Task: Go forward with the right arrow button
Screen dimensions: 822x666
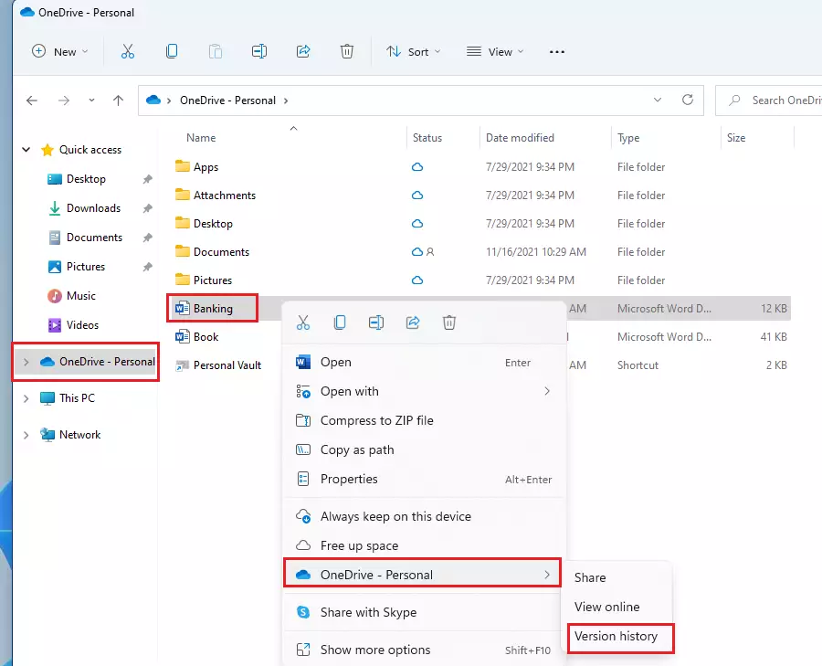Action: tap(64, 100)
